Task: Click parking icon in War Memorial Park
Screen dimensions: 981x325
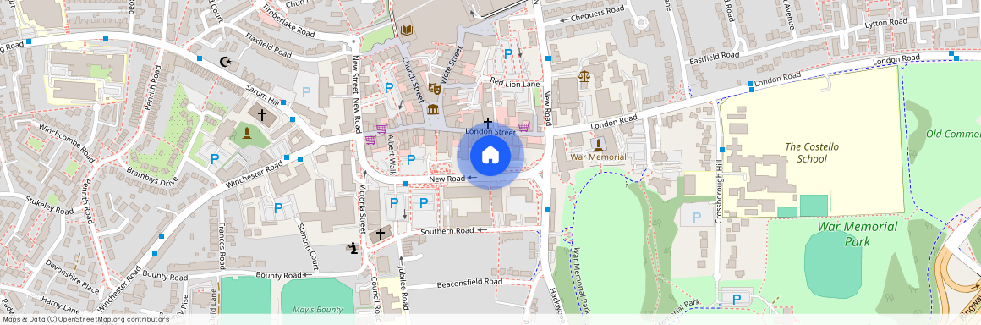Action: pos(737,300)
